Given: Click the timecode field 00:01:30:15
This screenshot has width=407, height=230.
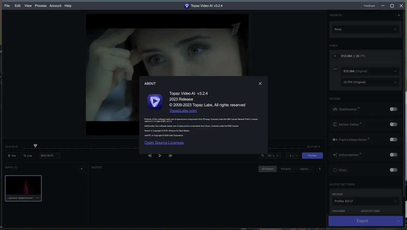Looking at the screenshot, I should 50,156.
